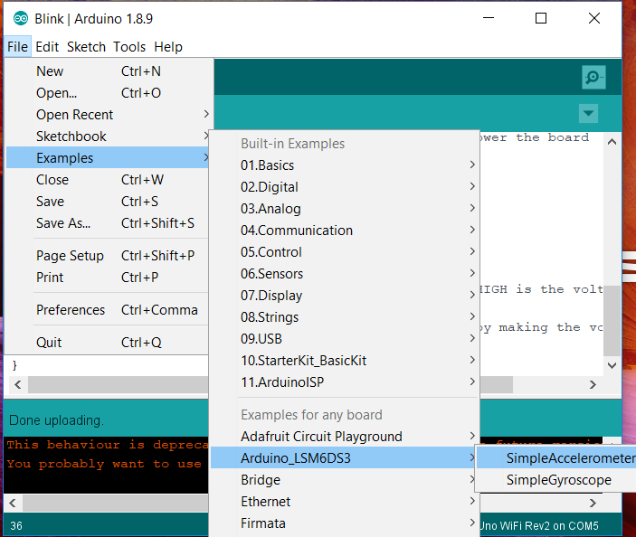Image resolution: width=636 pixels, height=537 pixels.
Task: Open the Sketch menu
Action: click(86, 47)
